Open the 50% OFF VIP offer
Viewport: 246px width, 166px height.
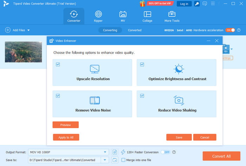[160, 4]
